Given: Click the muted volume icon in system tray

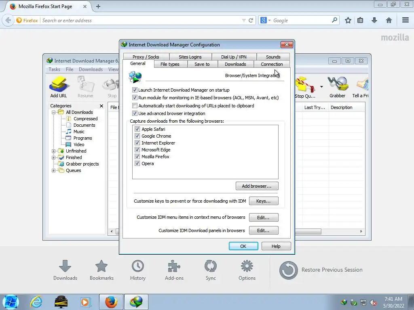Looking at the screenshot, I should (373, 303).
